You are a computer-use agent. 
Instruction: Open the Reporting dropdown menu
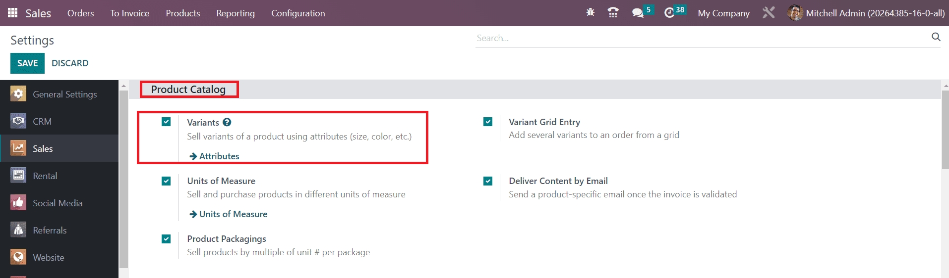pos(236,13)
